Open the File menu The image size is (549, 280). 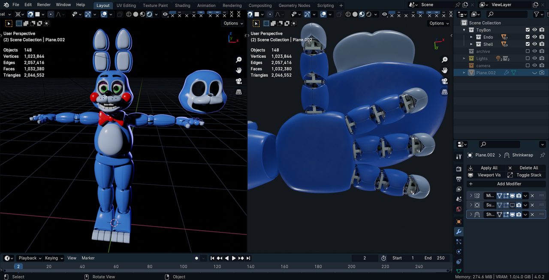(x=16, y=5)
